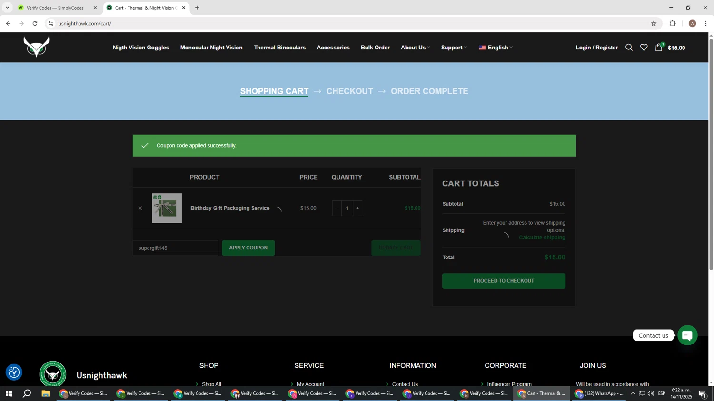714x401 pixels.
Task: Increase quantity with the plus button
Action: (x=357, y=208)
